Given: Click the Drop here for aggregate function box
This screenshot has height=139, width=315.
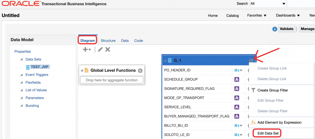Looking at the screenshot, I should pos(112,80).
